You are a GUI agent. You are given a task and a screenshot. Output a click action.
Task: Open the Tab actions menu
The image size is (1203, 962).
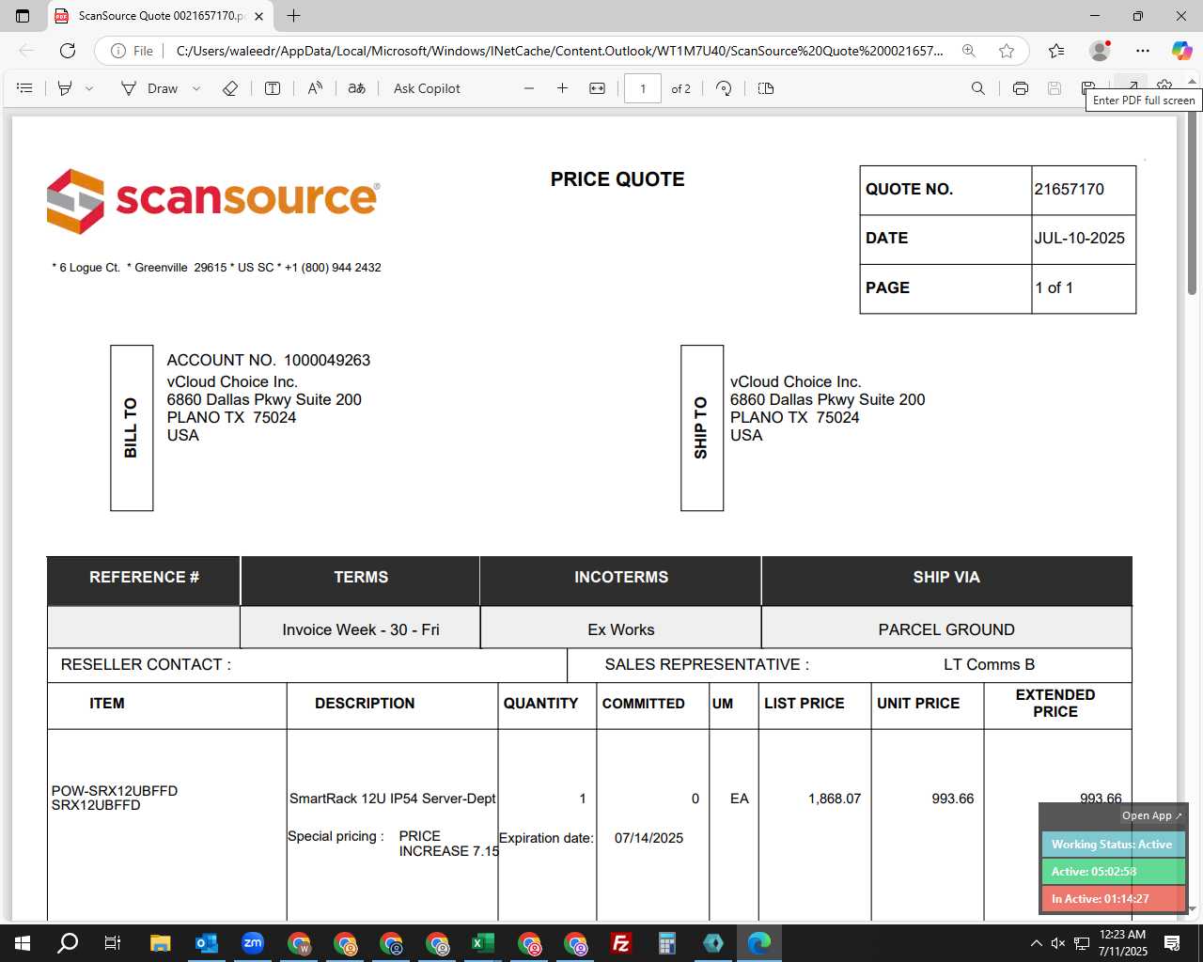[23, 16]
